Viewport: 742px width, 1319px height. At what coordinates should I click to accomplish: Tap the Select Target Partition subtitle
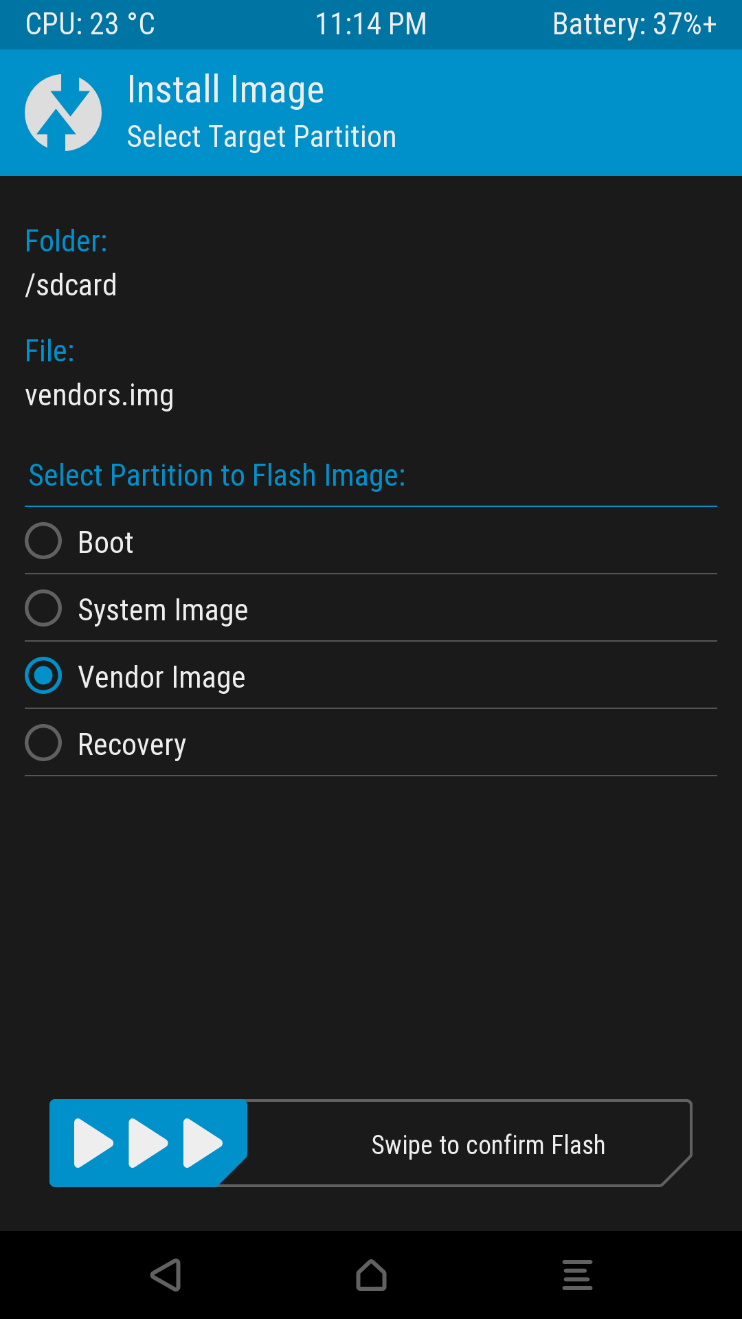262,136
